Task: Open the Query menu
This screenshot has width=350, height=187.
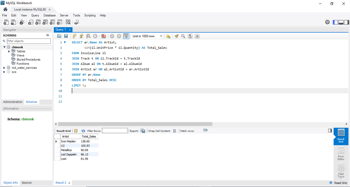Action: tap(35, 15)
